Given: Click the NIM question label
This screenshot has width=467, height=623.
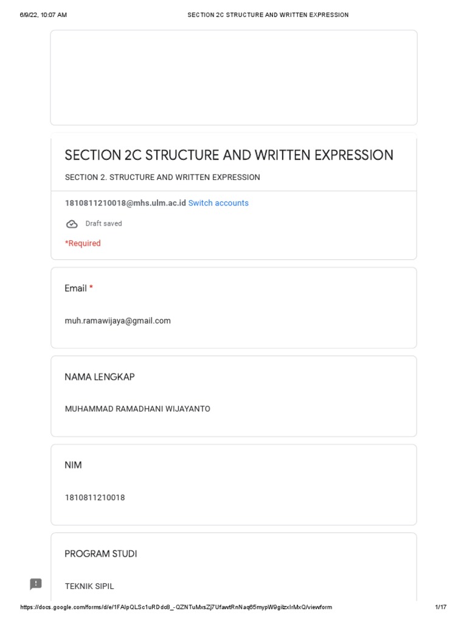Looking at the screenshot, I should click(x=73, y=465).
